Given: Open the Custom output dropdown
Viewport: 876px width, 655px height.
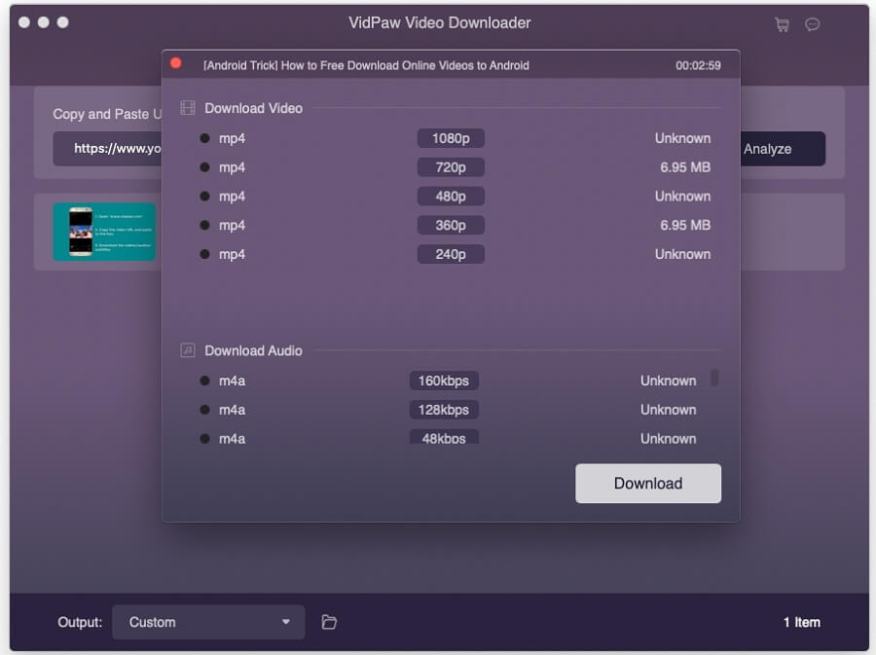Looking at the screenshot, I should (208, 622).
